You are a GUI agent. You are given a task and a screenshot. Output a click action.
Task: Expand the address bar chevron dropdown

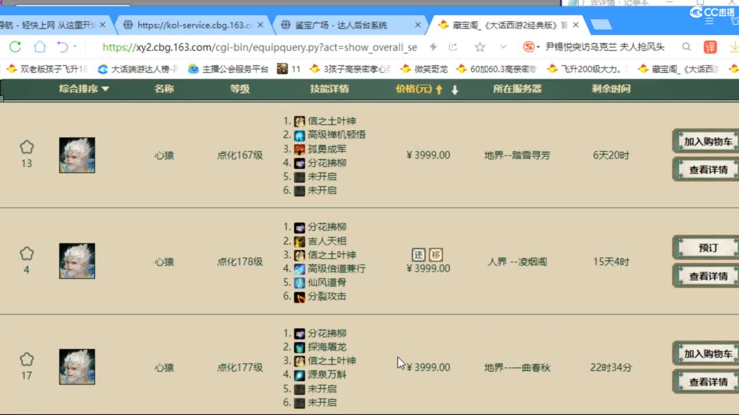coord(503,47)
